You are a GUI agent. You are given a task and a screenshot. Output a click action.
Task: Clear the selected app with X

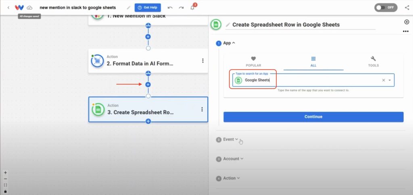pos(384,80)
